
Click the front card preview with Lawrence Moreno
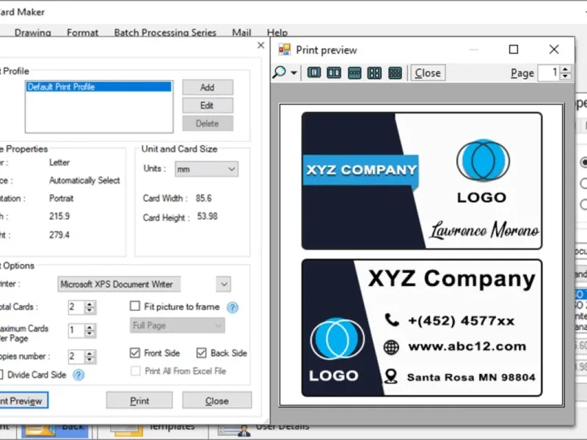pyautogui.click(x=422, y=180)
